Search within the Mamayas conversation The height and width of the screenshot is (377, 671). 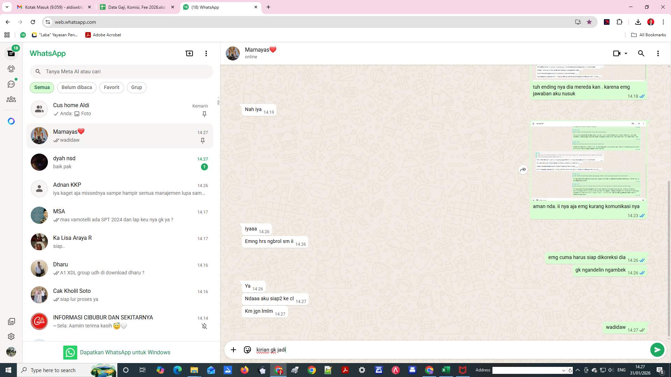[x=641, y=53]
